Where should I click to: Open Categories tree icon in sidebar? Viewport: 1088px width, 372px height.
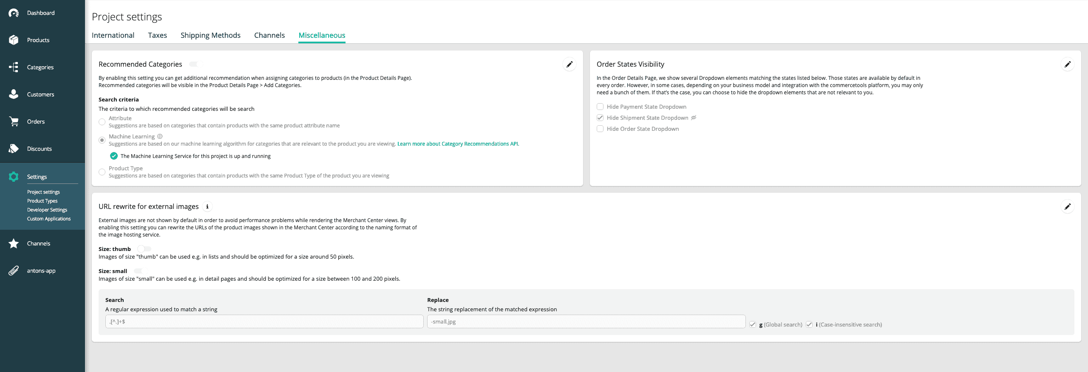pos(14,67)
